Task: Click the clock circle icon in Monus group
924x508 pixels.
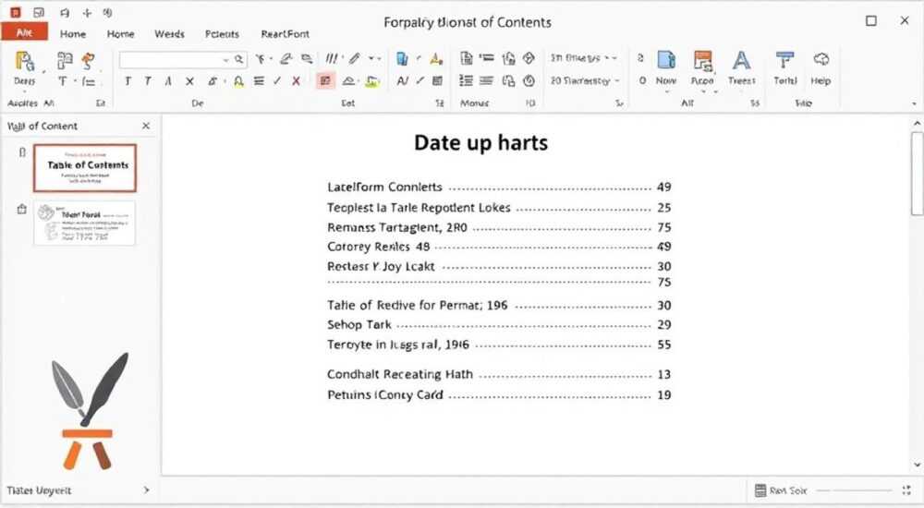Action: (529, 80)
